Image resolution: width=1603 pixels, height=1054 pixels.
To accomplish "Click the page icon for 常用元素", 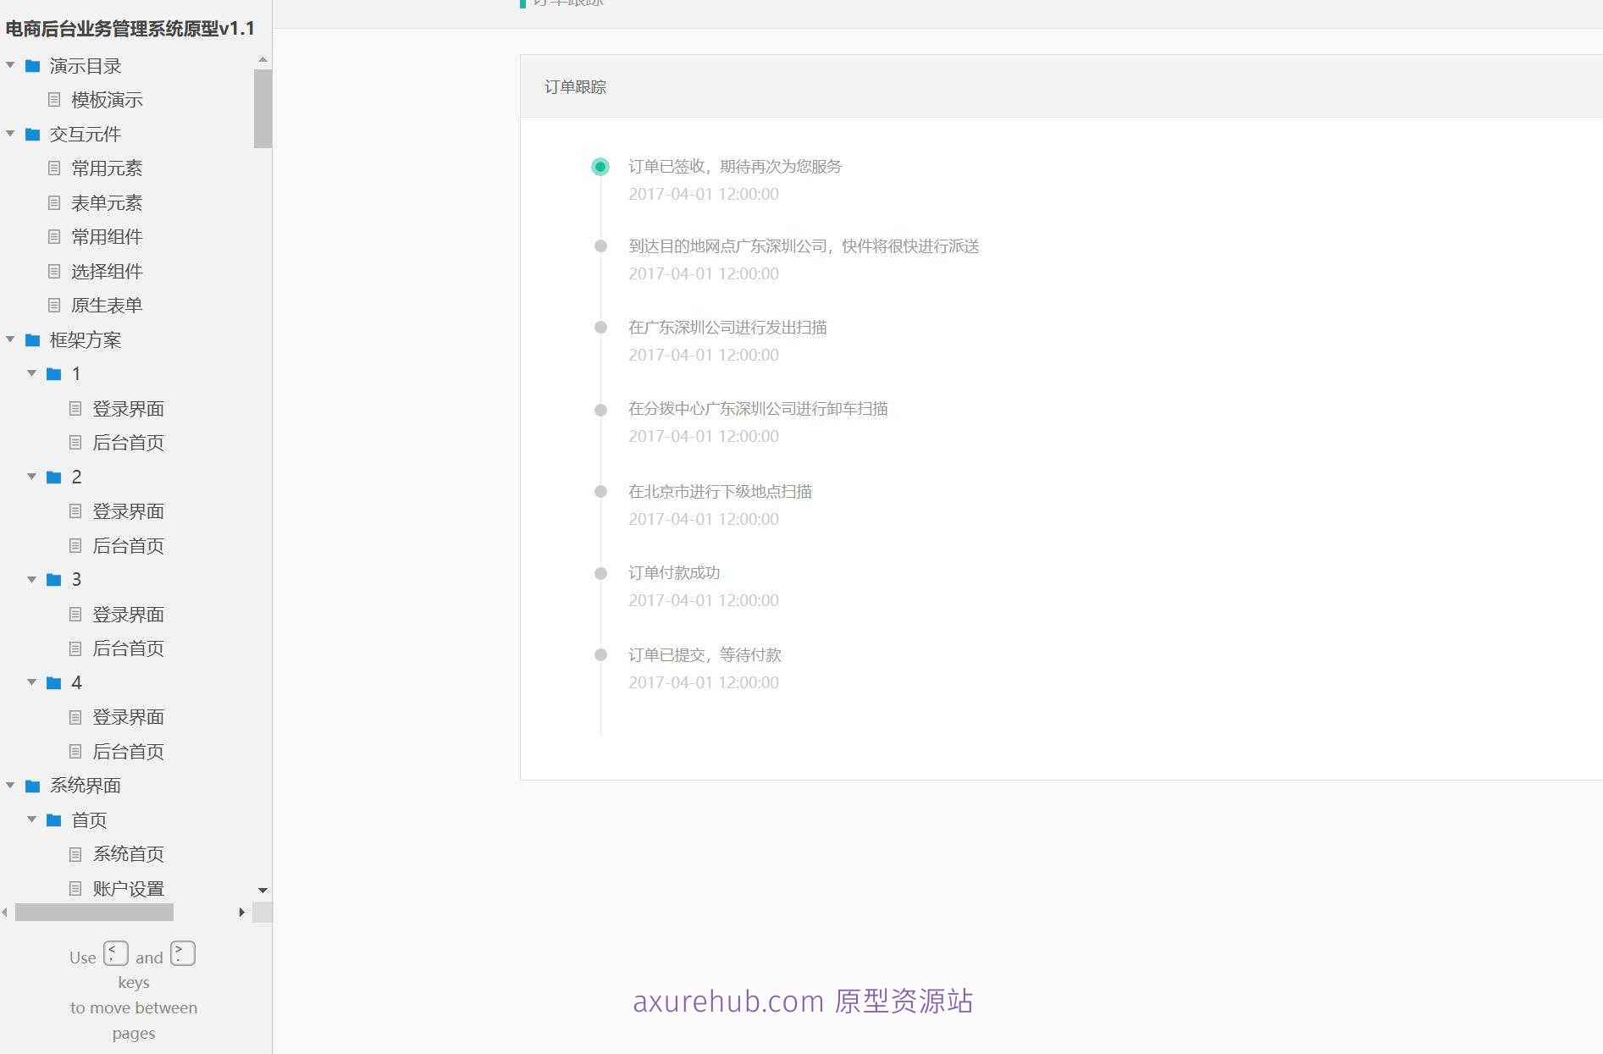I will pyautogui.click(x=53, y=168).
